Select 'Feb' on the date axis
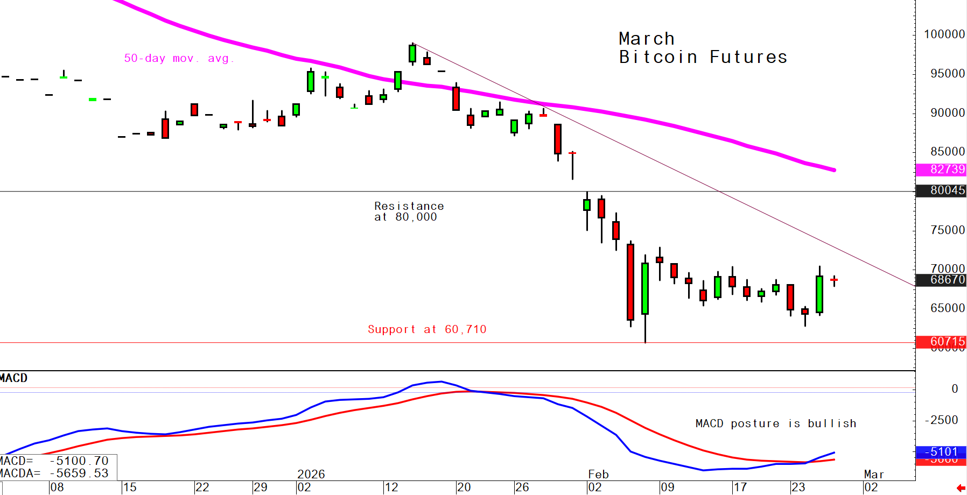The height and width of the screenshot is (495, 967). pos(599,475)
